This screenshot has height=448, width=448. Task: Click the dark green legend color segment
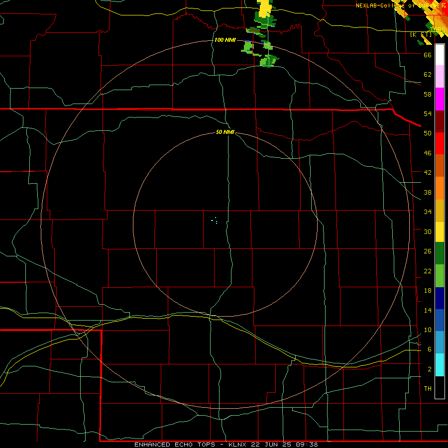[x=440, y=253]
